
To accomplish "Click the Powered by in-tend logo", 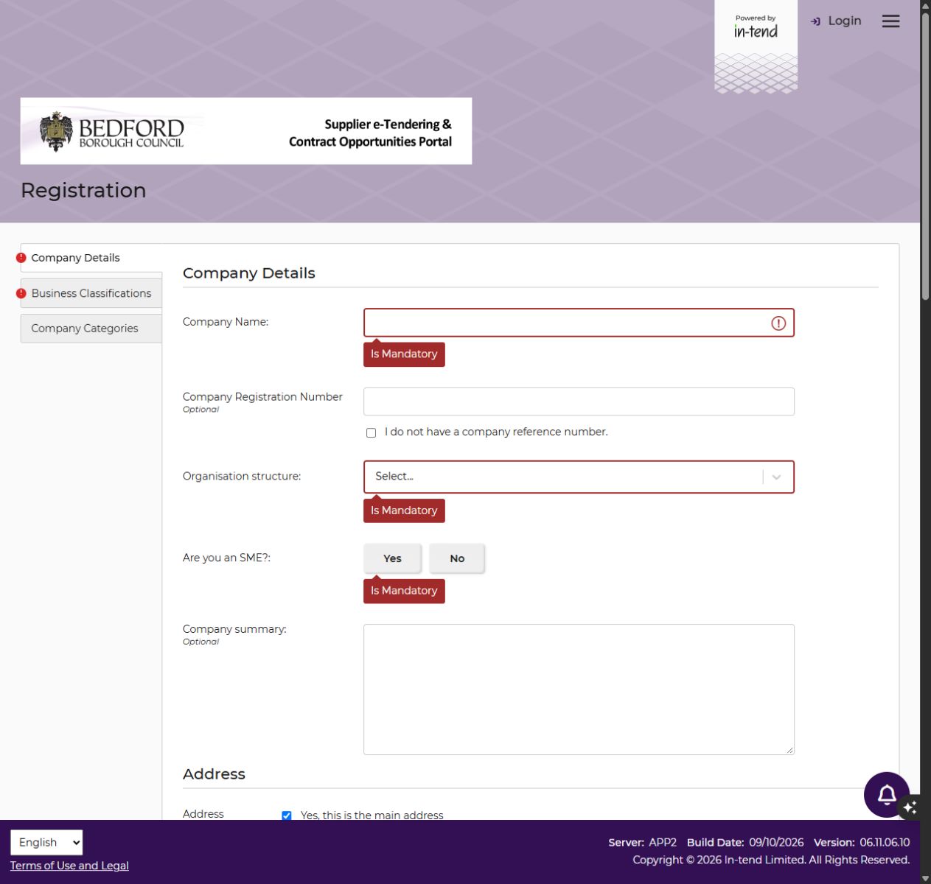I will [756, 46].
